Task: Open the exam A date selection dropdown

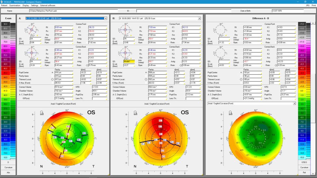Action: tap(106, 19)
